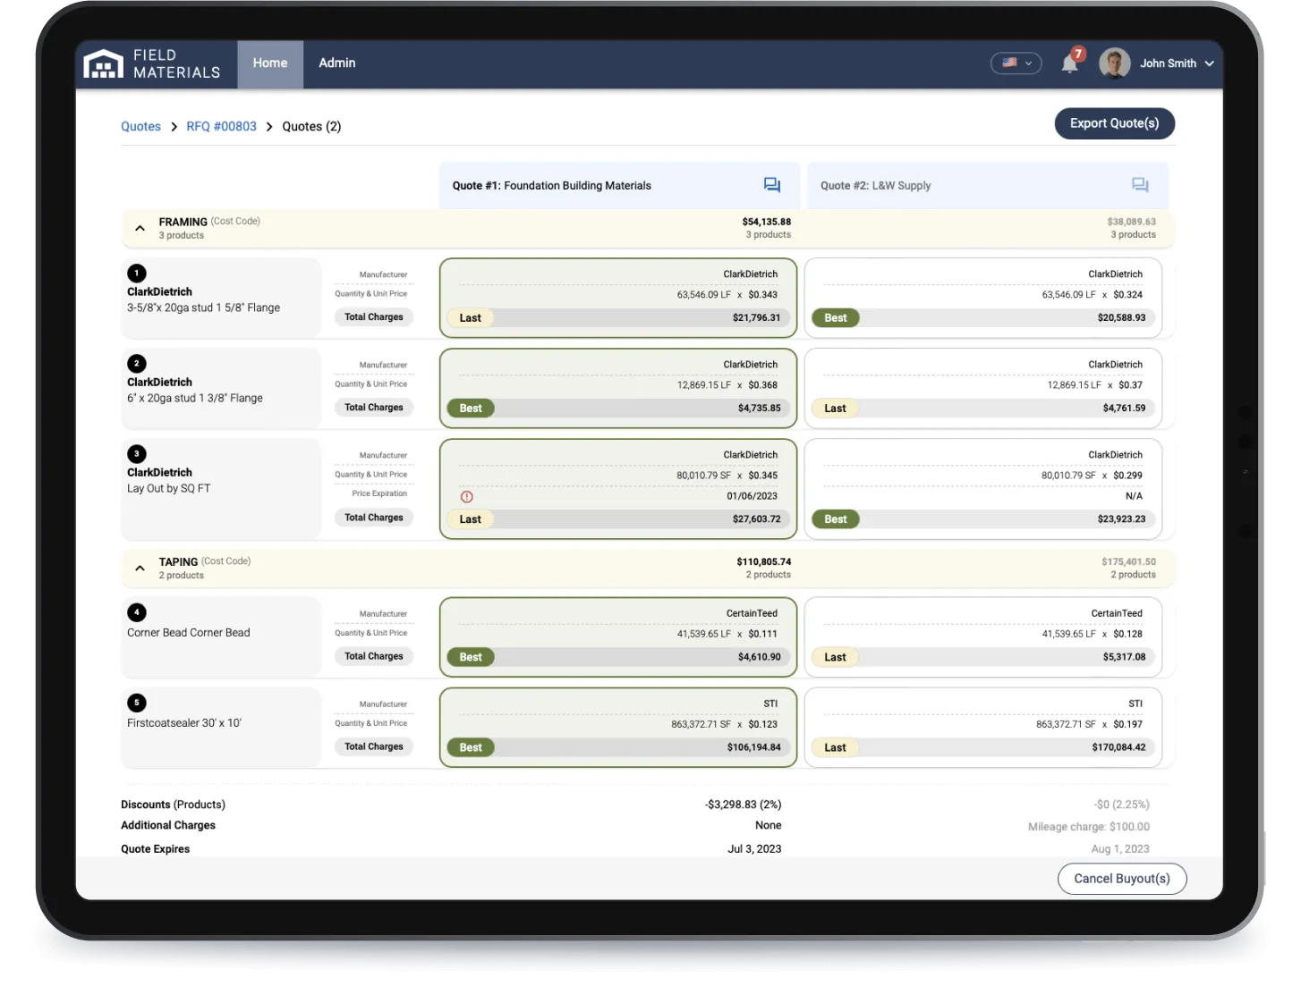Click the Best tag on $4,610.90 offer
The width and height of the screenshot is (1301, 986).
coord(471,657)
